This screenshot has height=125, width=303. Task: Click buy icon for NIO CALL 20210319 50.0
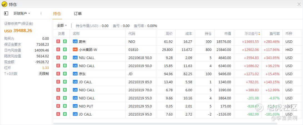click(58, 66)
